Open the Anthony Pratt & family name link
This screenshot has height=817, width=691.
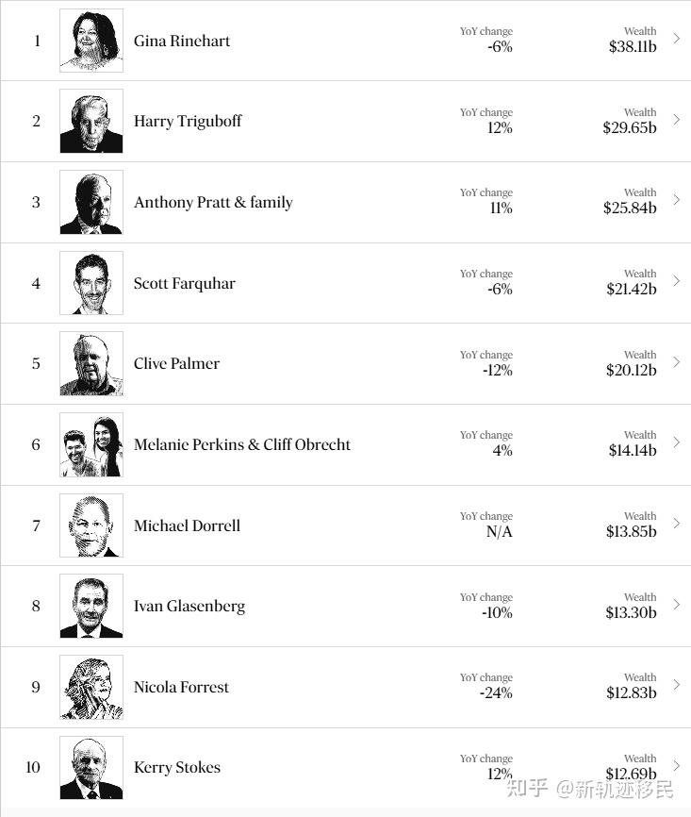(213, 203)
